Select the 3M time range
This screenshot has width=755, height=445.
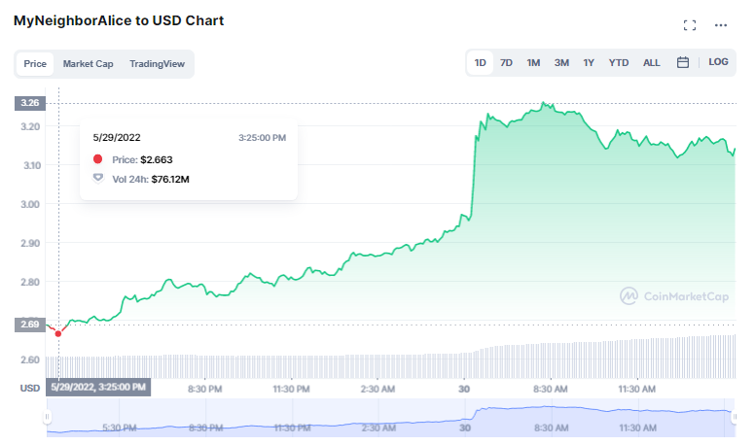tap(561, 62)
